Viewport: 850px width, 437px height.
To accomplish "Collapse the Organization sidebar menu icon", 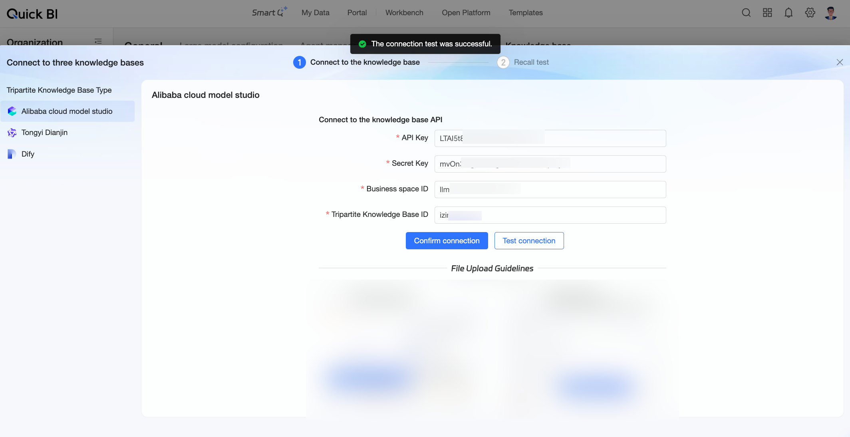I will [98, 42].
